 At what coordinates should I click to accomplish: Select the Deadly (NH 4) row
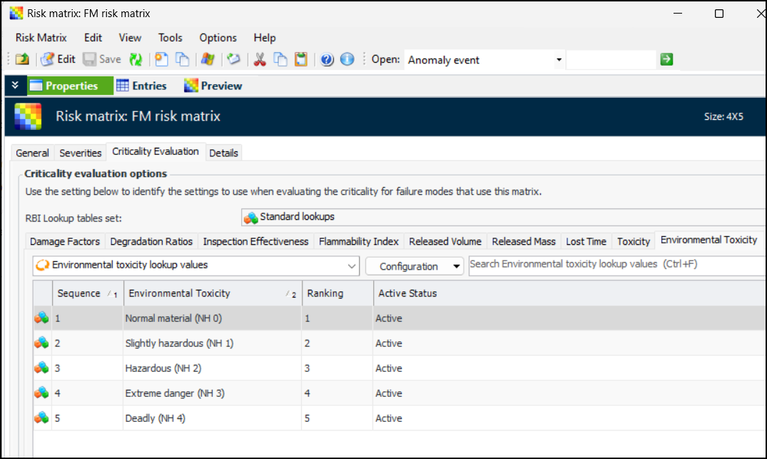[155, 418]
